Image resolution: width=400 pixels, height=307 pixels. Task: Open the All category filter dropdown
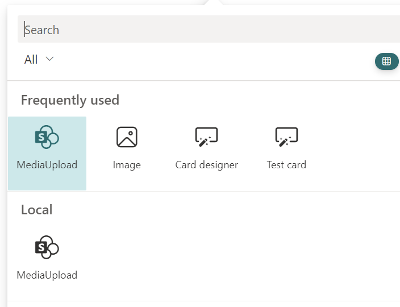click(39, 59)
